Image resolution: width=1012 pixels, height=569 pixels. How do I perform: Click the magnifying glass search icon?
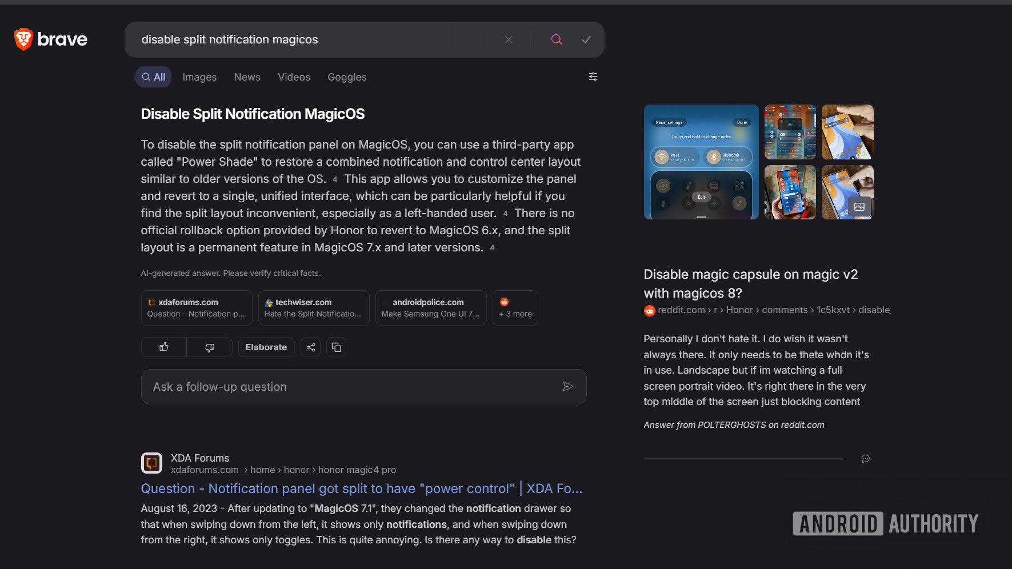tap(556, 39)
